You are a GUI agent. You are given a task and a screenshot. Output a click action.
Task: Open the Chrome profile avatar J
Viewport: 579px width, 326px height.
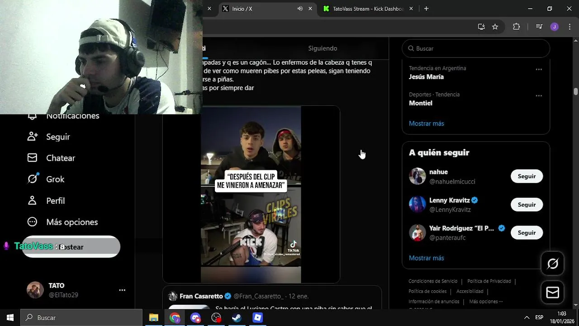pyautogui.click(x=554, y=27)
